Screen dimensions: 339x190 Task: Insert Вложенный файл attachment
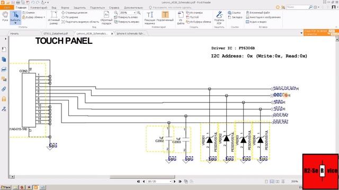click(x=258, y=13)
